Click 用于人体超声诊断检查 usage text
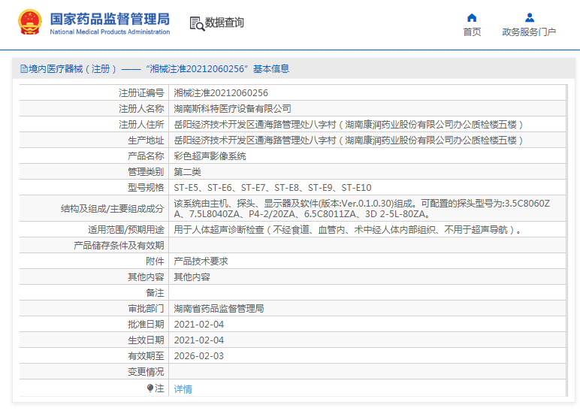The width and height of the screenshot is (580, 411). [x=348, y=230]
